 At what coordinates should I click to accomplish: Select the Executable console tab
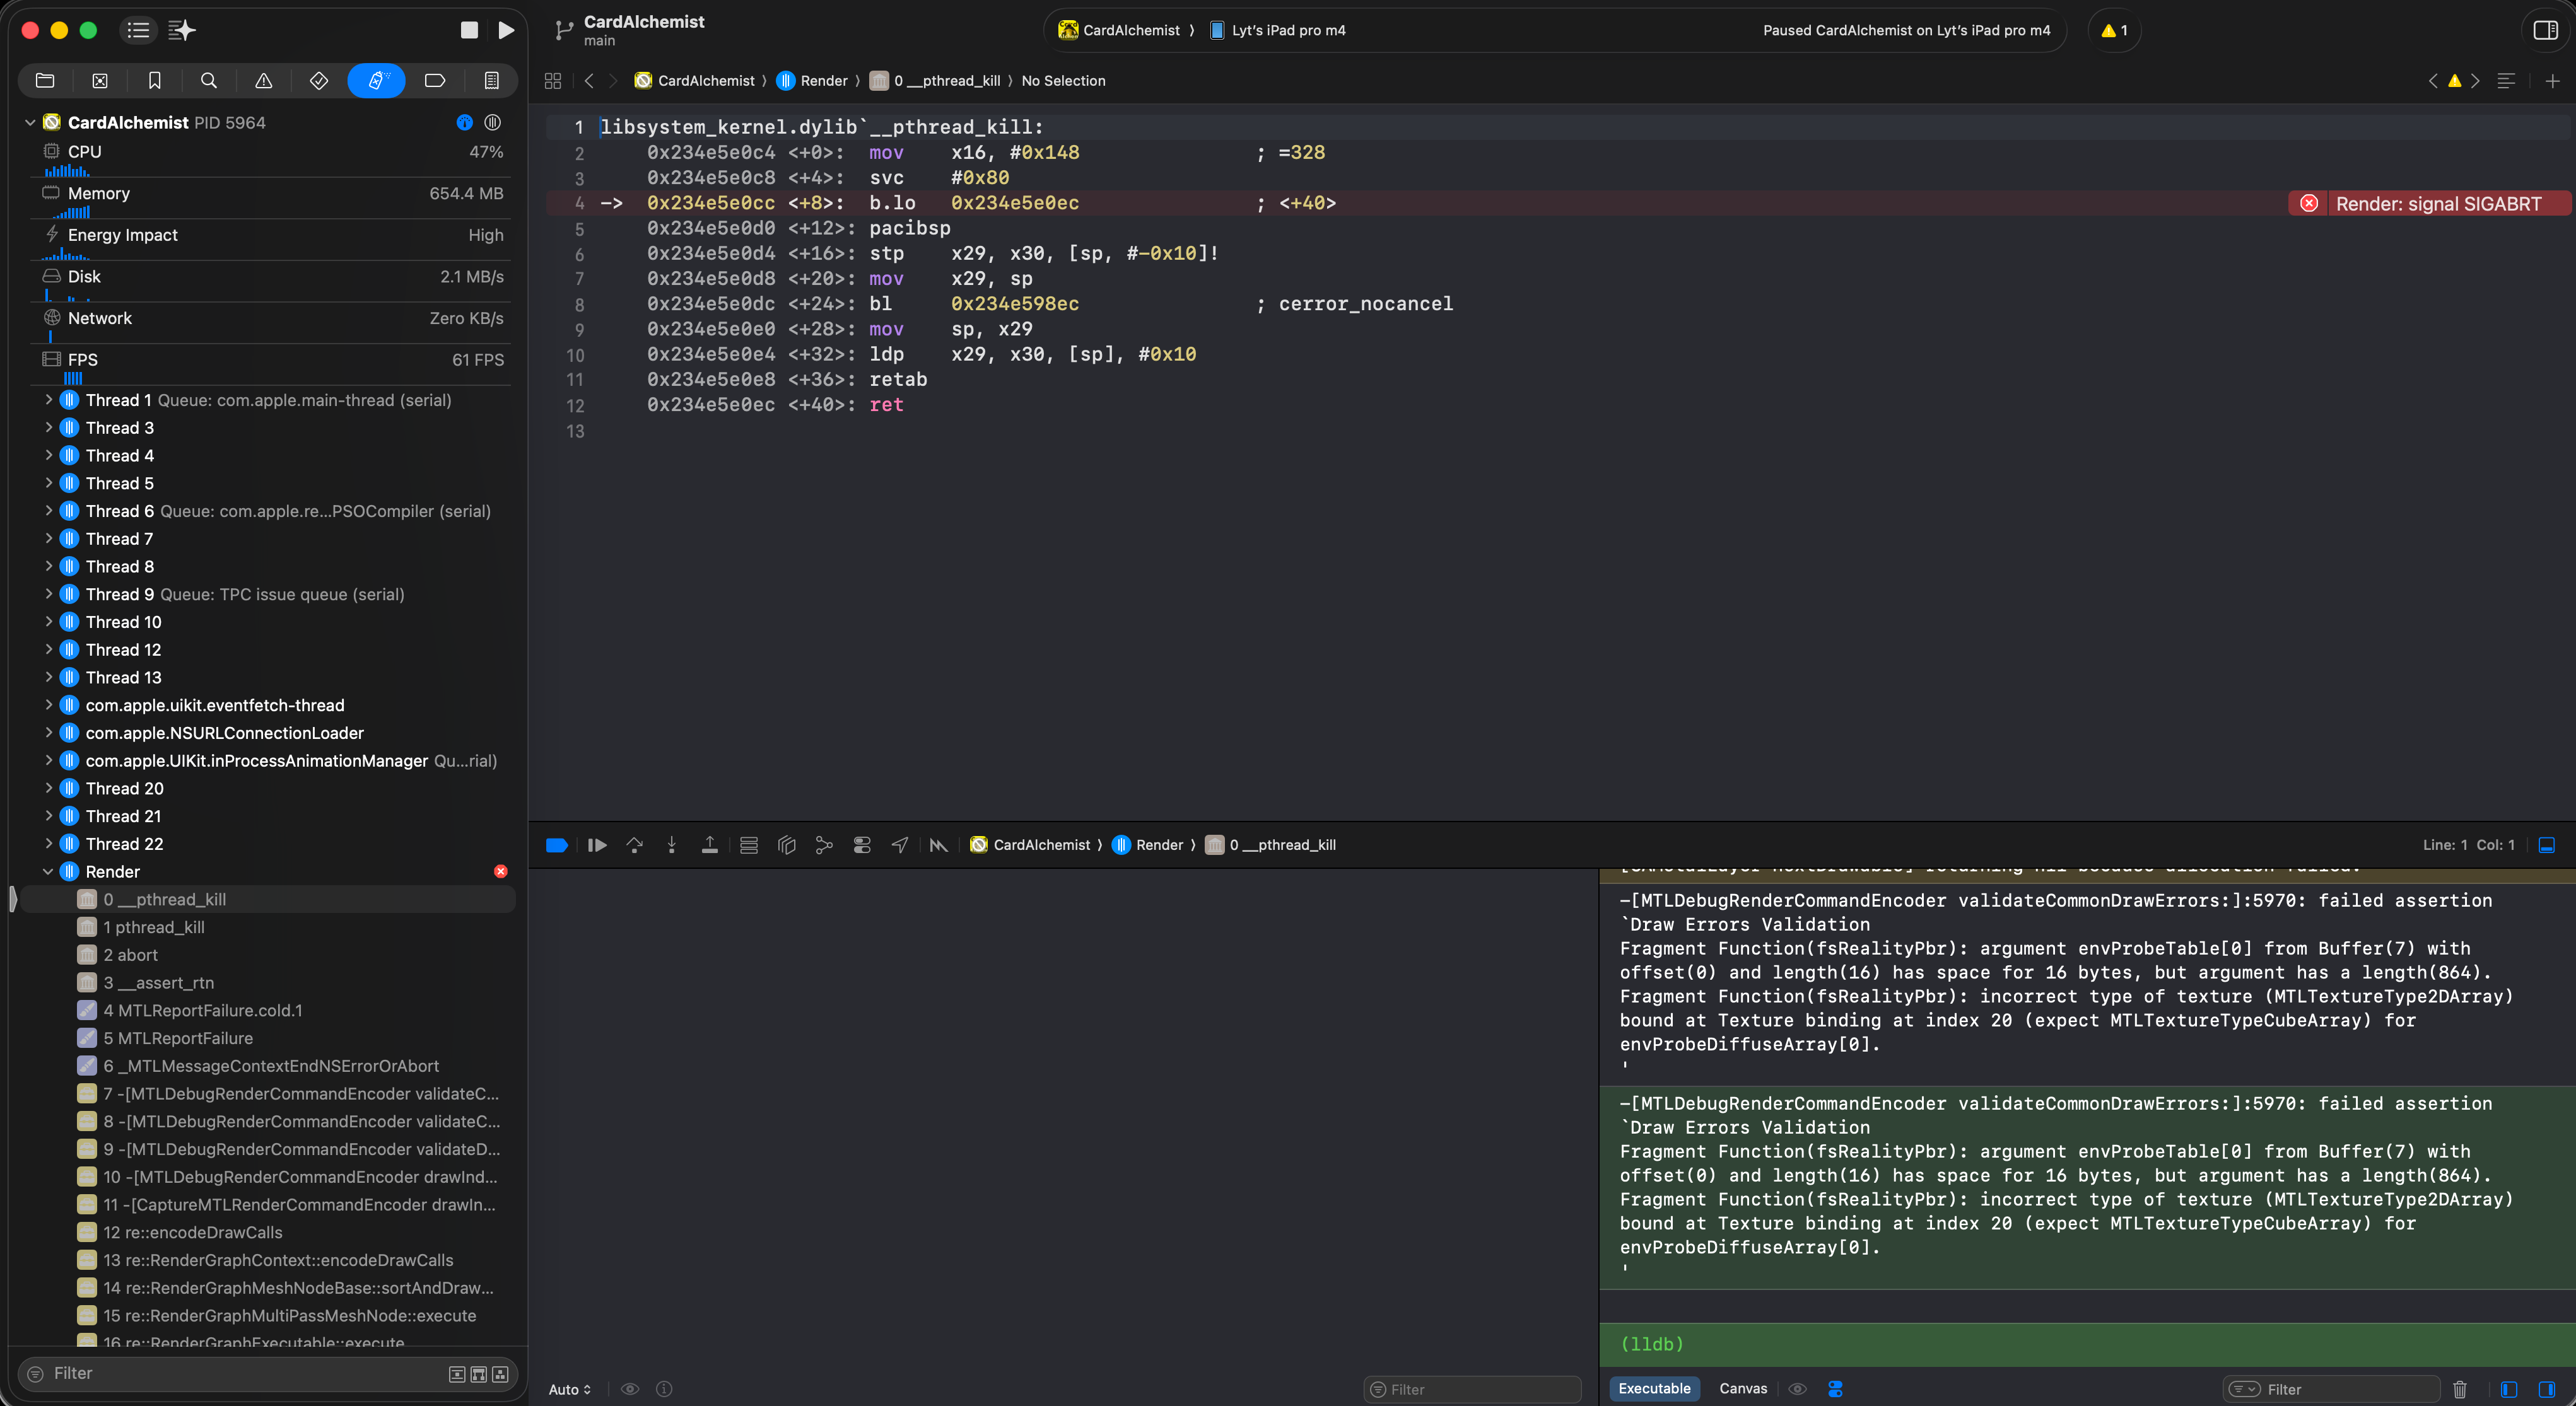[x=1654, y=1388]
